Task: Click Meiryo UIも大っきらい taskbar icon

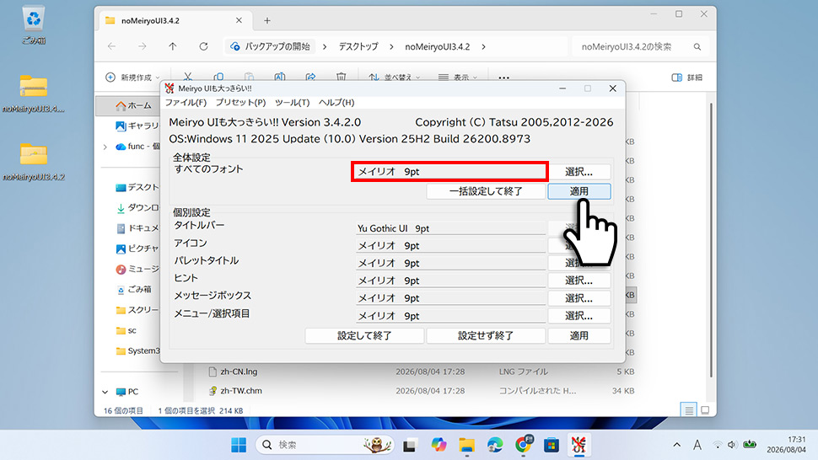Action: [579, 445]
